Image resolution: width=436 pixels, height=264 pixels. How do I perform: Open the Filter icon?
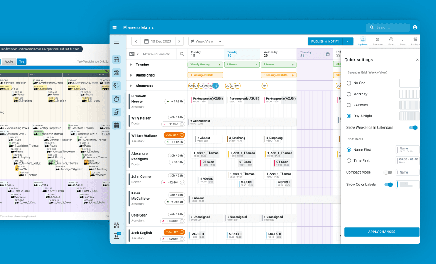point(402,41)
